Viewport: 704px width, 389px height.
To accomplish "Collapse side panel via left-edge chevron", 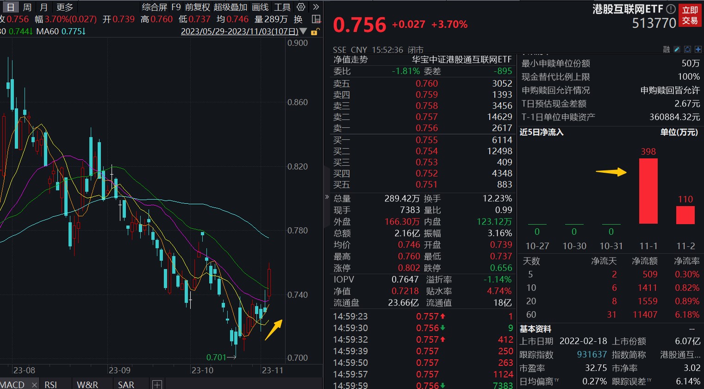I will coord(327,197).
